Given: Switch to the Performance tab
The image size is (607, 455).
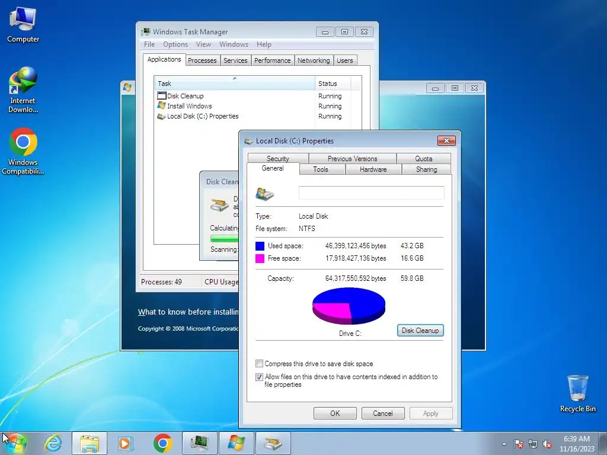Looking at the screenshot, I should [x=273, y=60].
